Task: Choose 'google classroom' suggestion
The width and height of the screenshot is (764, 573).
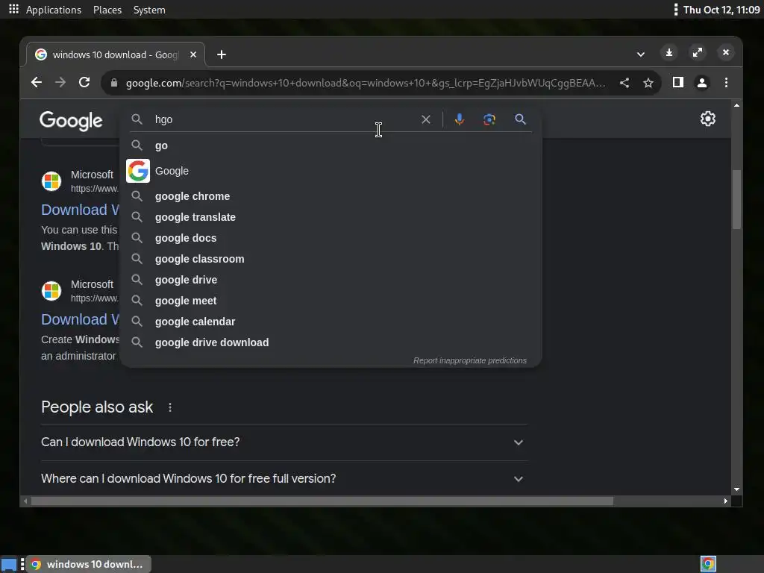Action: [x=331, y=259]
